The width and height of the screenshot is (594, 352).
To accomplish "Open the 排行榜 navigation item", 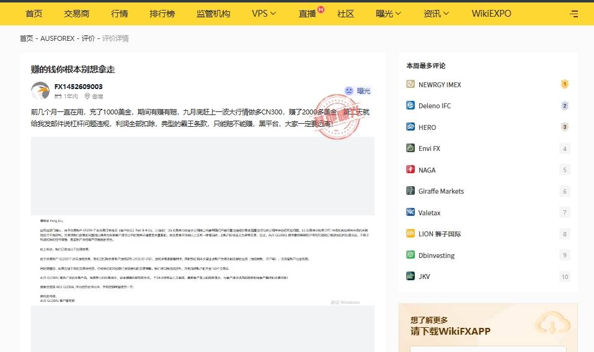I will point(162,14).
